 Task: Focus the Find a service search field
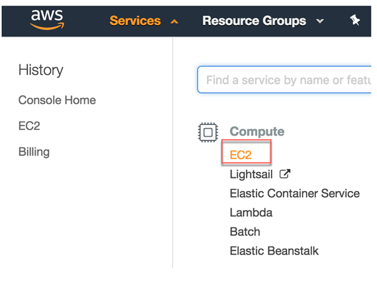(x=287, y=80)
